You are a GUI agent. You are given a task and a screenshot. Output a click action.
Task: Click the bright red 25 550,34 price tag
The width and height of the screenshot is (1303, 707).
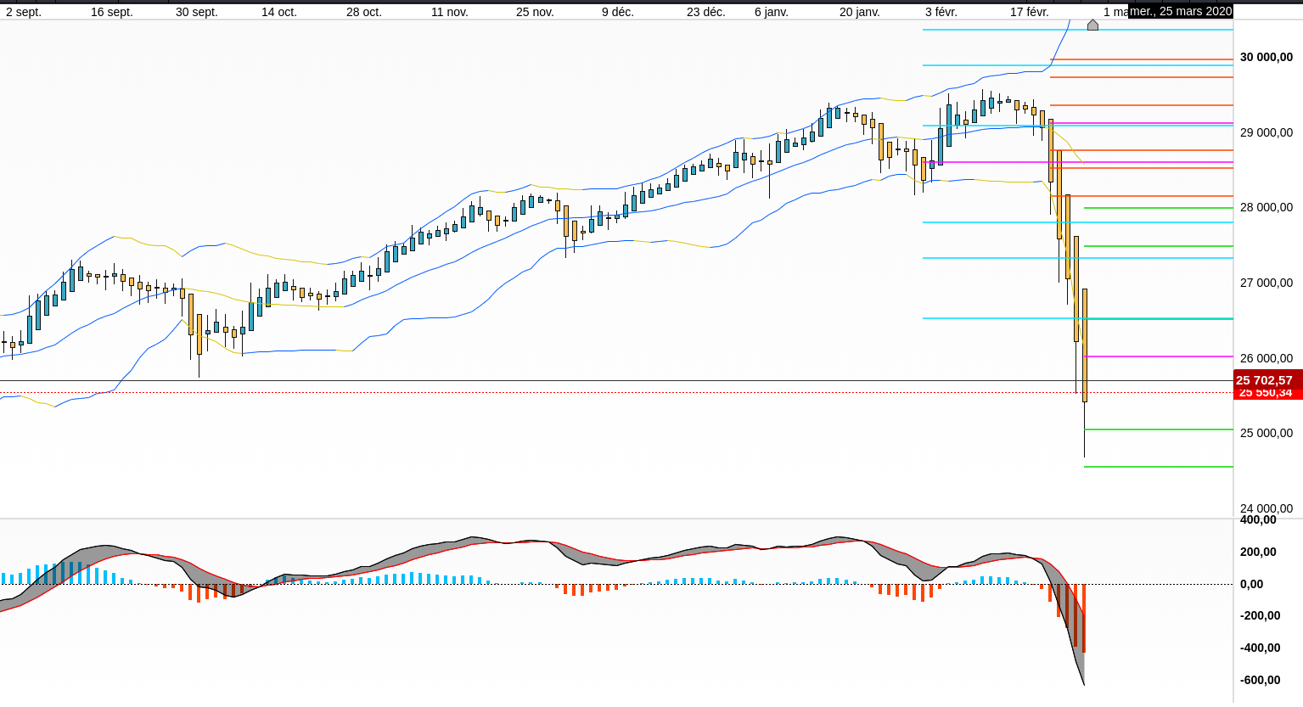pyautogui.click(x=1267, y=395)
